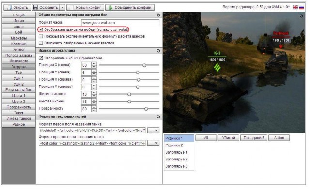Toggle Отображать иконки игрока/клана checkbox
Image resolution: width=310 pixels, height=189 pixels.
41,58
